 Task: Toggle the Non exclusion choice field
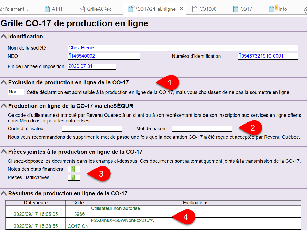[16, 92]
